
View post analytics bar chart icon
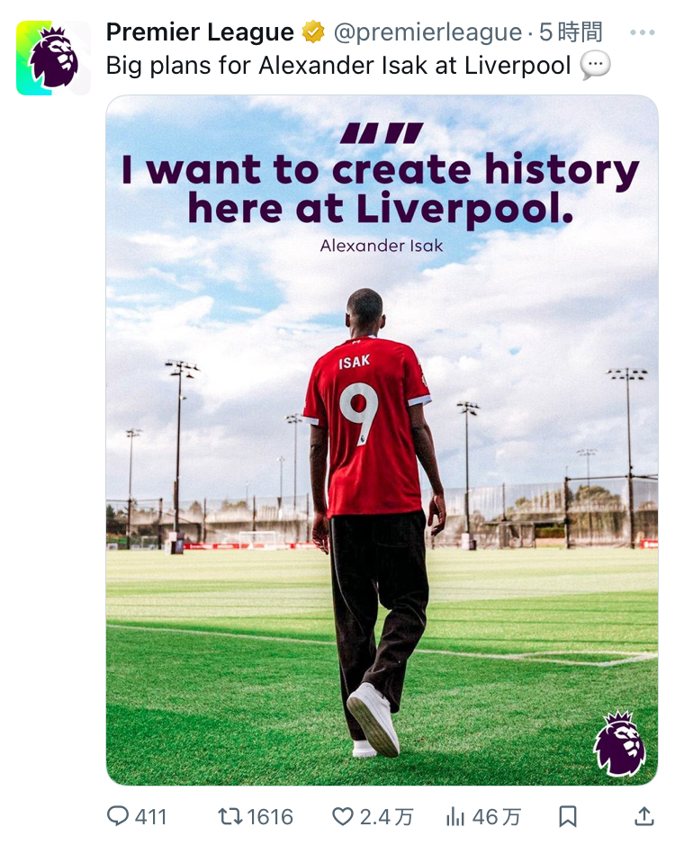coord(455,817)
